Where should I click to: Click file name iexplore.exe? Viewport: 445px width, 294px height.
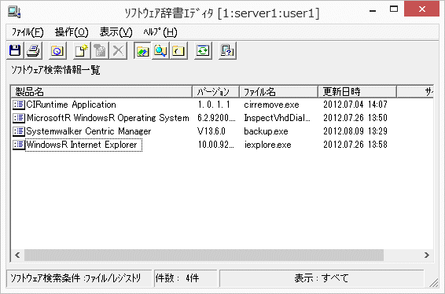click(x=267, y=145)
